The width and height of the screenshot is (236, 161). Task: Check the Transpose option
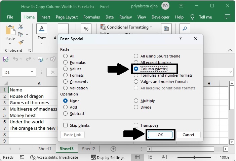pyautogui.click(x=136, y=125)
